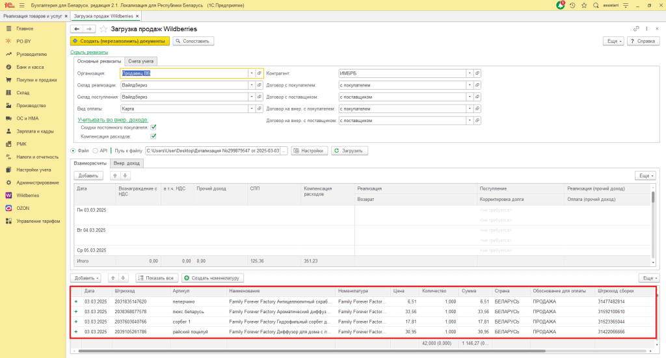
Task: Click the Скрыть реквизиты link
Action: (88, 52)
